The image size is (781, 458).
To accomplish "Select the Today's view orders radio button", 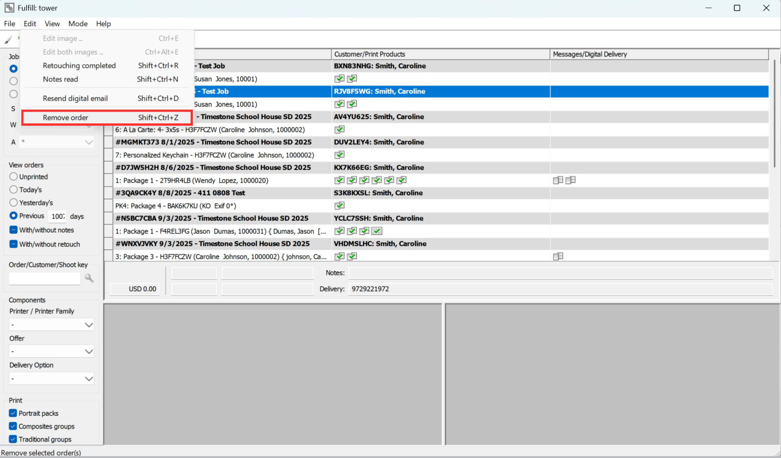I will coord(13,189).
